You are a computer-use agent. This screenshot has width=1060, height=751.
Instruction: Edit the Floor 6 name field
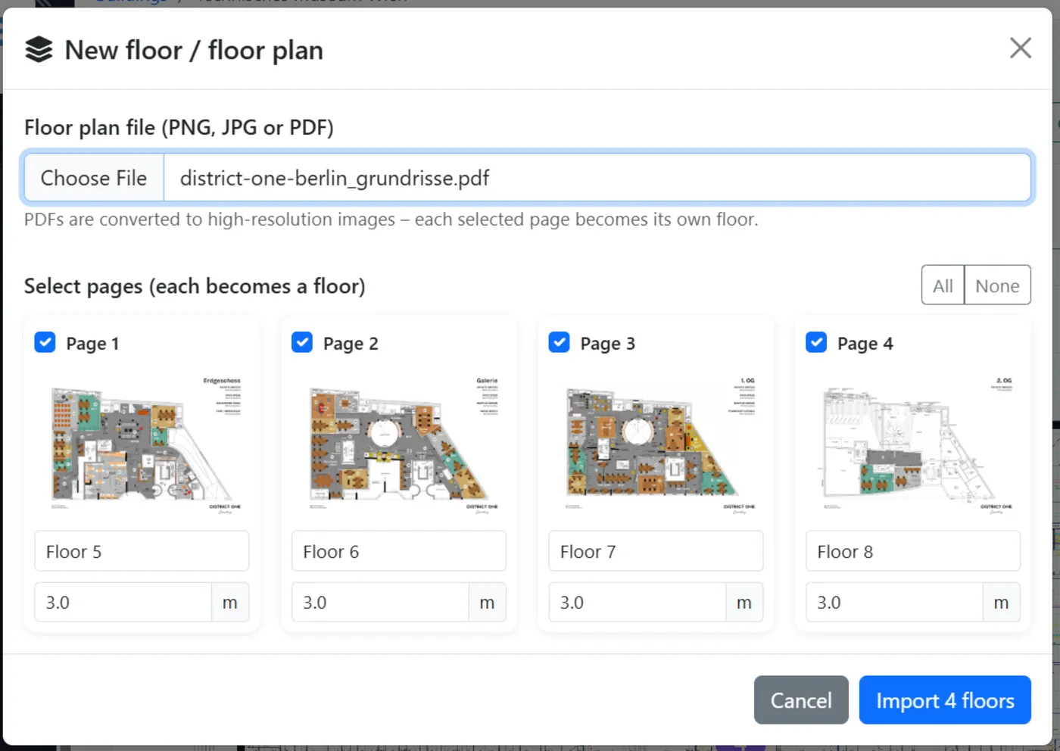click(x=399, y=551)
